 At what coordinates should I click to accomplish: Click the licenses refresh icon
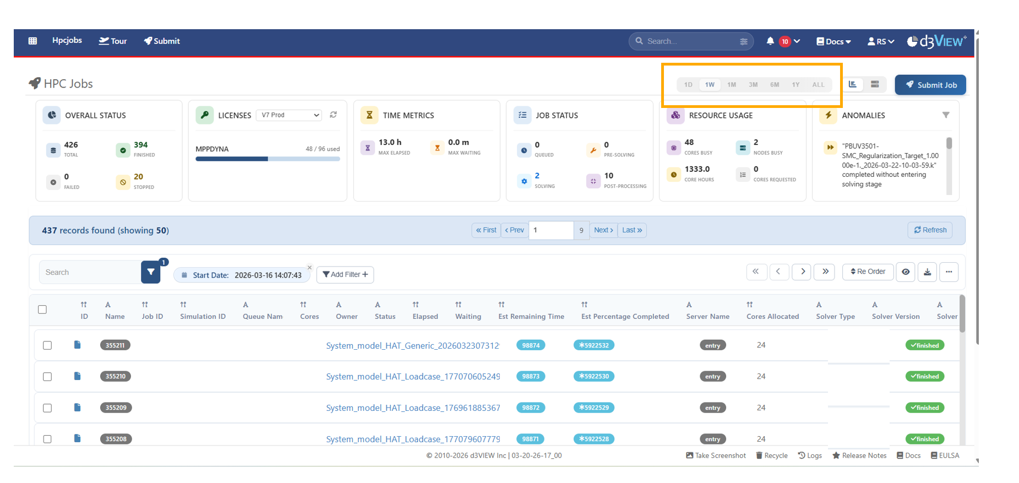(333, 115)
